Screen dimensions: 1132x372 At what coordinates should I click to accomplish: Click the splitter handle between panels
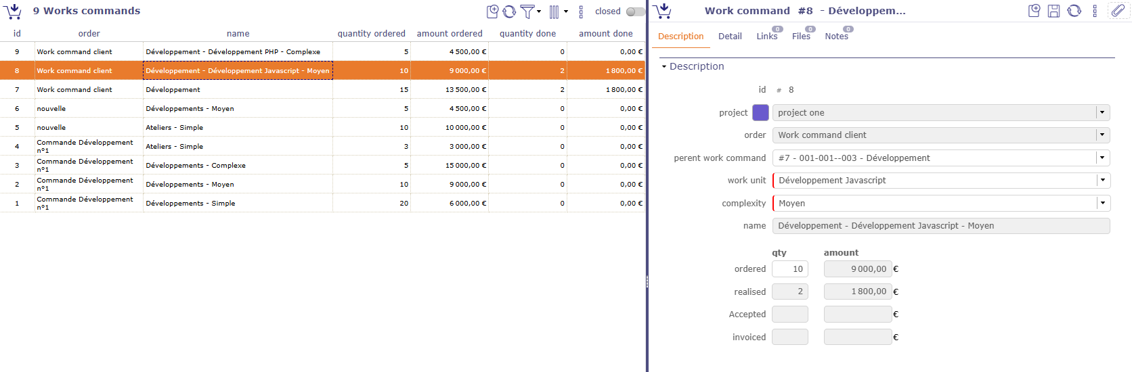pos(647,281)
